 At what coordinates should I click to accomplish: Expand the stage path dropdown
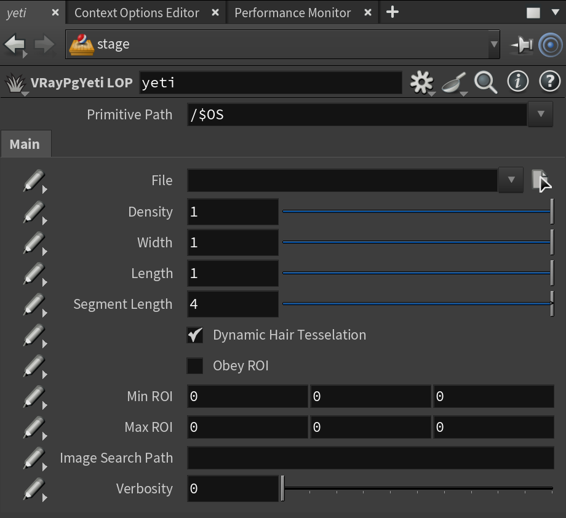tap(494, 45)
